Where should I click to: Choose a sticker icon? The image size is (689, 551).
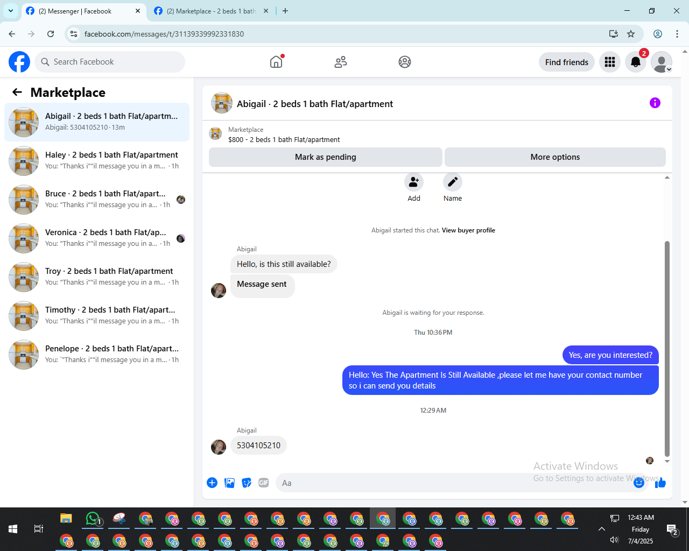coord(247,483)
